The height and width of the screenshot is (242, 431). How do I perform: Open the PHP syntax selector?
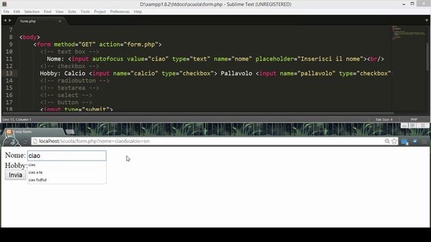[x=413, y=120]
